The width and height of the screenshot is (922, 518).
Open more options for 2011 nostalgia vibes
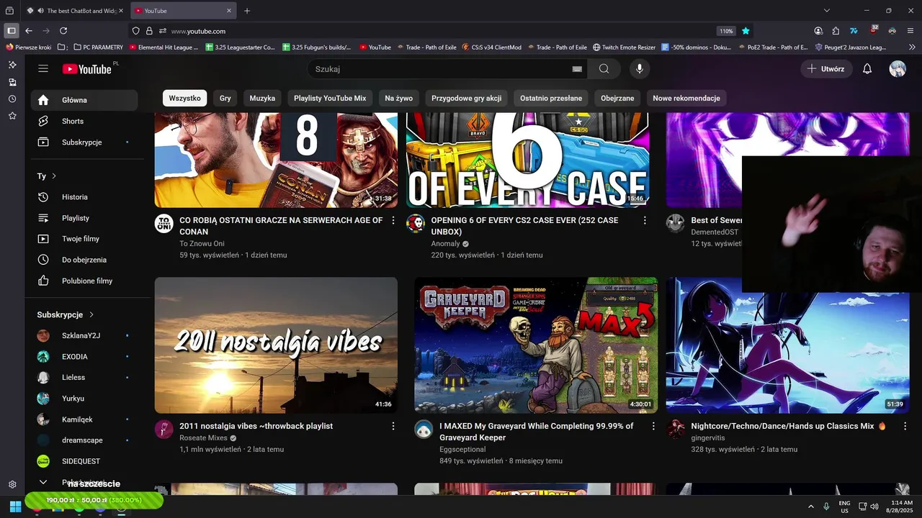click(x=393, y=426)
